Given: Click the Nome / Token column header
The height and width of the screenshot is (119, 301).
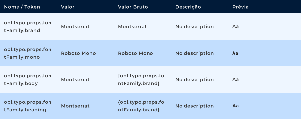Looking at the screenshot, I should 22,7.
